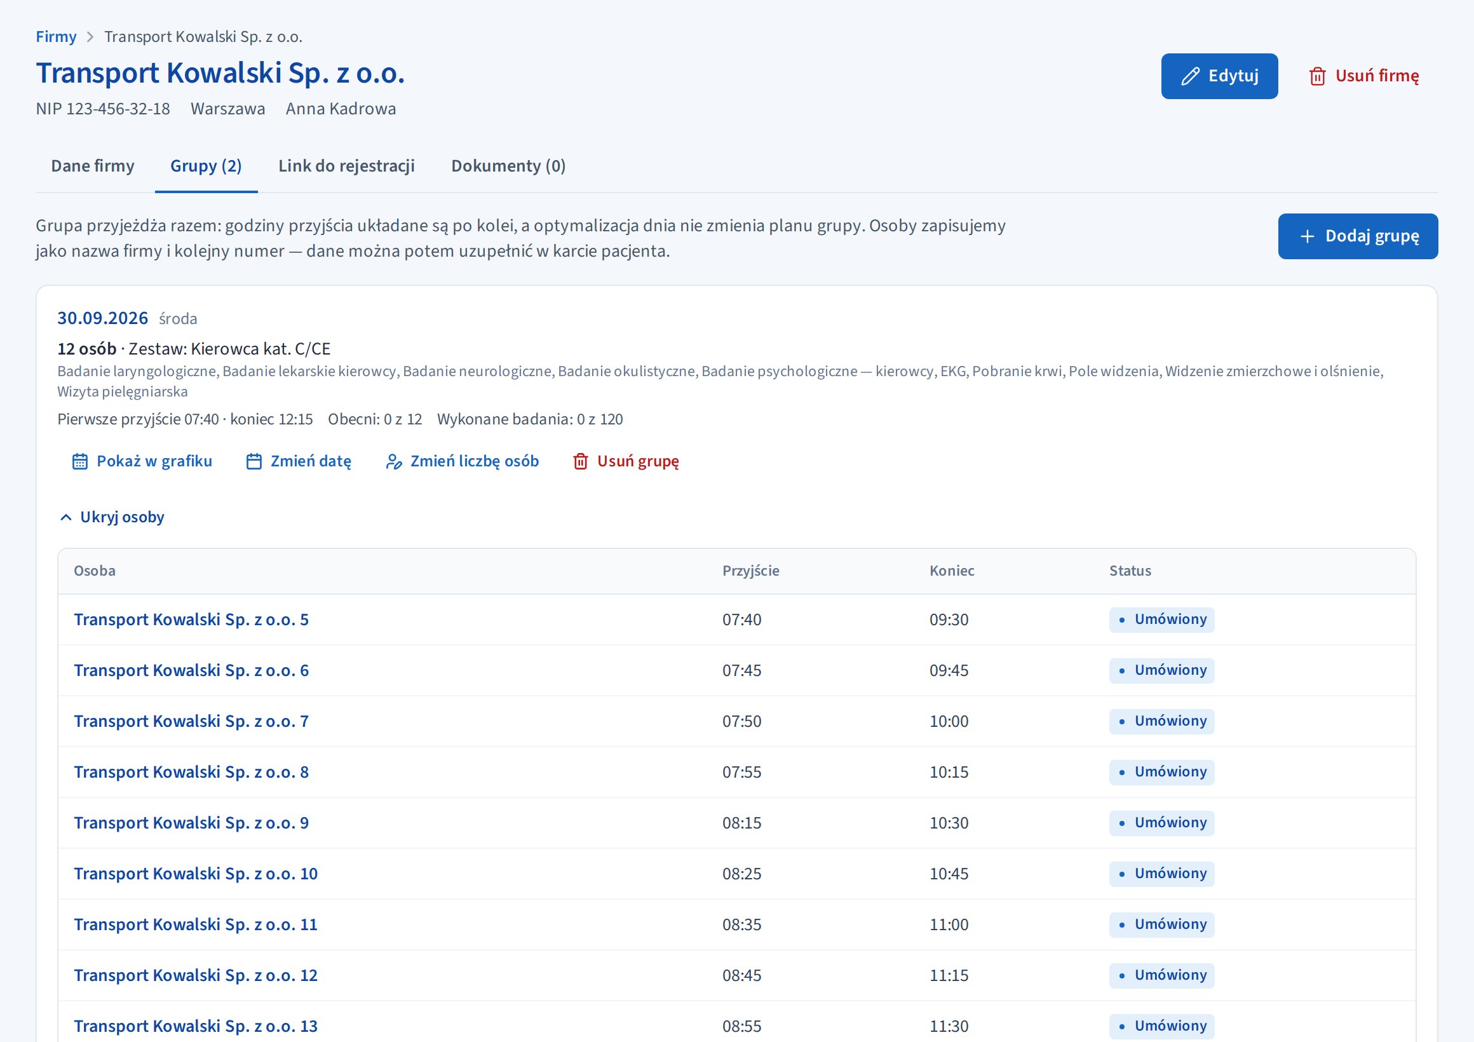This screenshot has height=1042, width=1474.
Task: Switch to the Dane firmy tab
Action: 93,166
